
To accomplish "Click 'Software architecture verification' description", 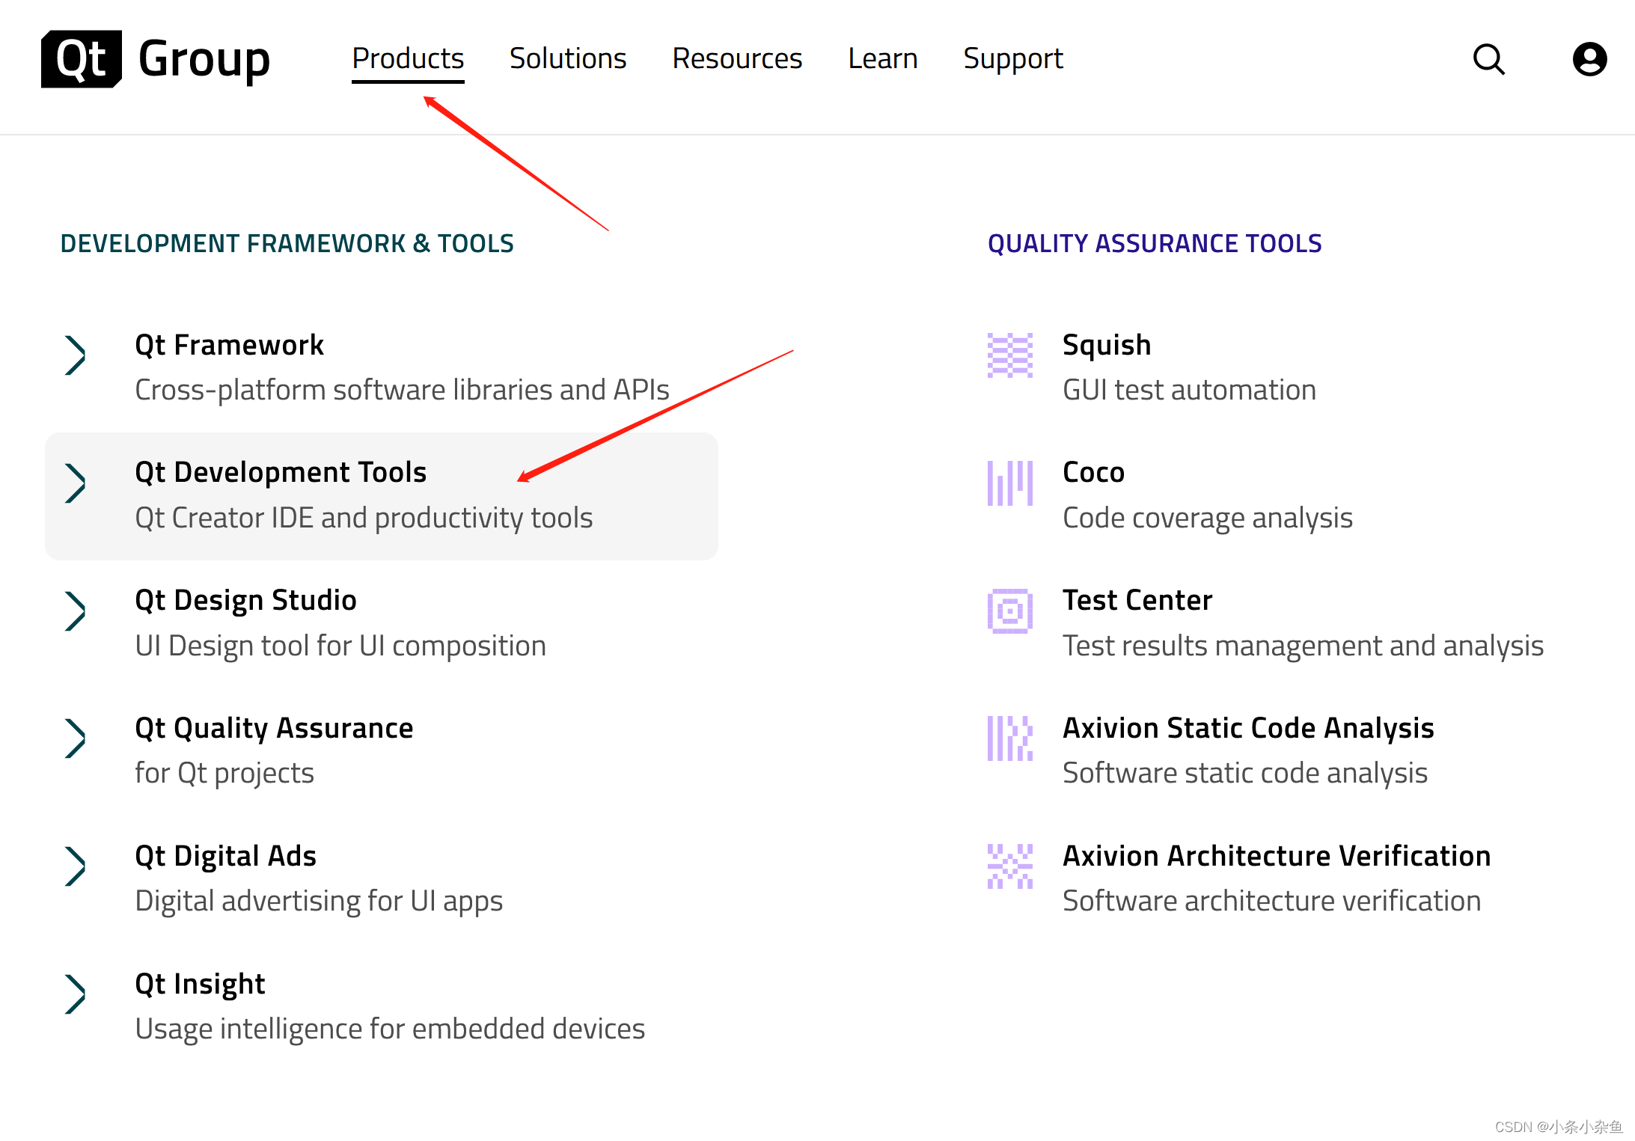I will (1271, 901).
